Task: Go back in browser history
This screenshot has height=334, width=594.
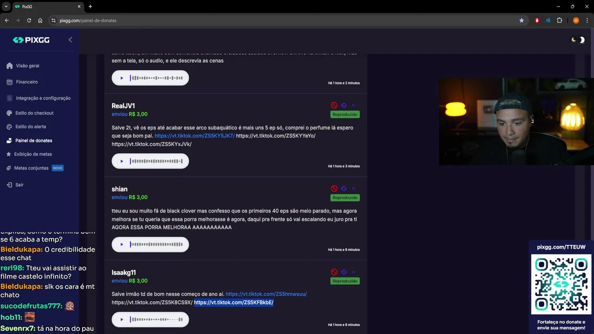Action: coord(6,20)
